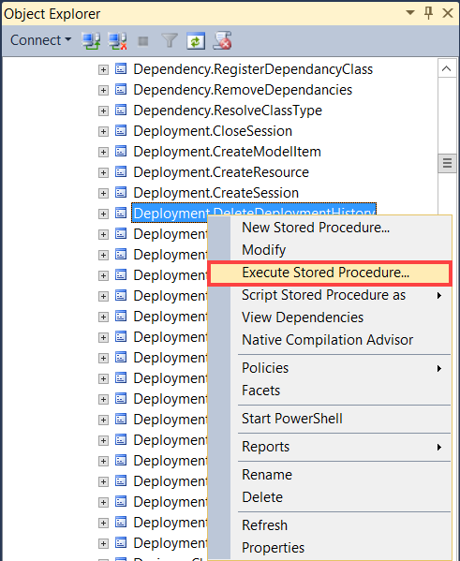Click the scroll up arrow of tree

click(x=446, y=68)
